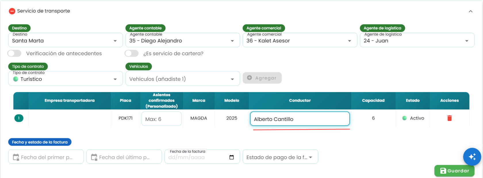Click the Asientos confirmados Max: 6 field

click(x=162, y=119)
